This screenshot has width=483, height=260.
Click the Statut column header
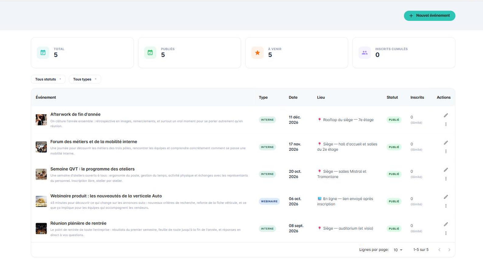pyautogui.click(x=392, y=97)
